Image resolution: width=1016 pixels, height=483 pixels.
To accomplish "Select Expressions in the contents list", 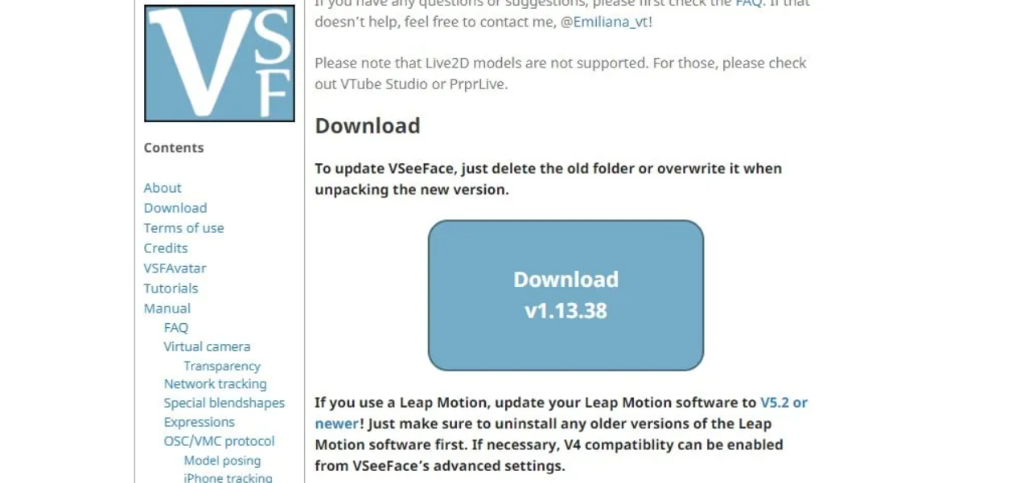I will (199, 422).
